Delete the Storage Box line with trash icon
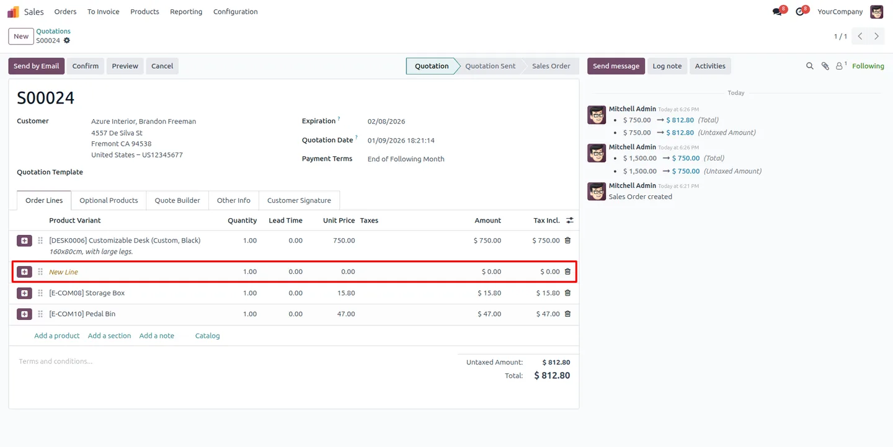 click(567, 293)
